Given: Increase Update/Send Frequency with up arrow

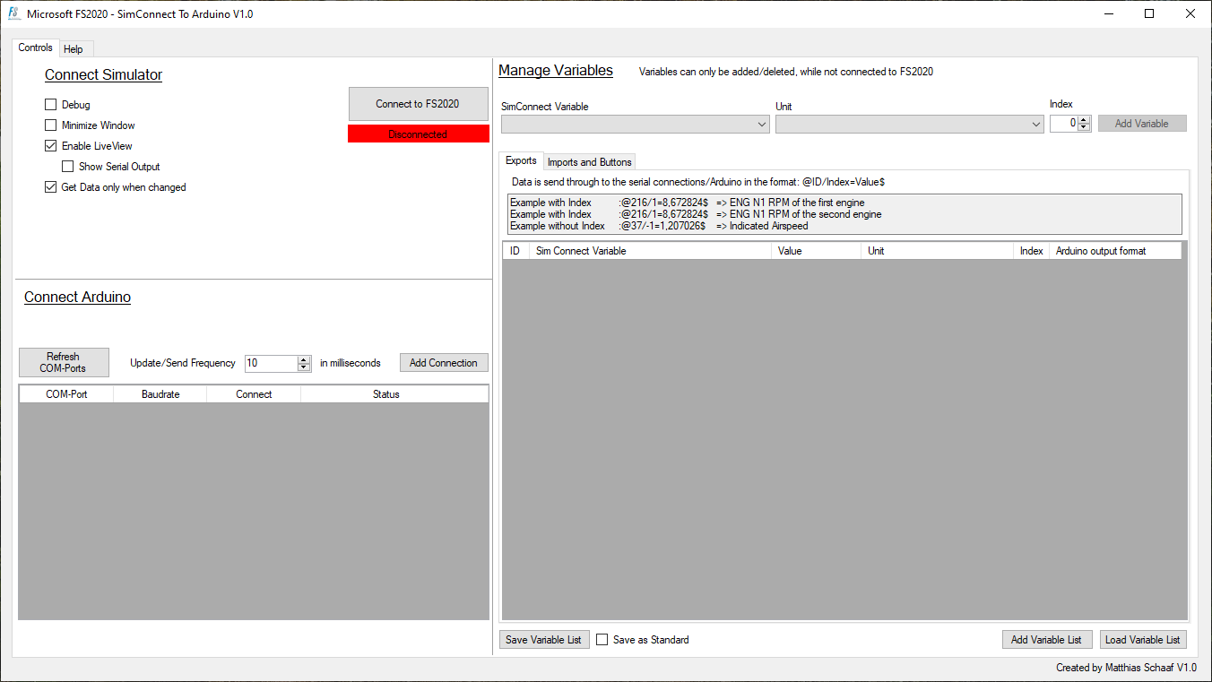Looking at the screenshot, I should pos(304,359).
